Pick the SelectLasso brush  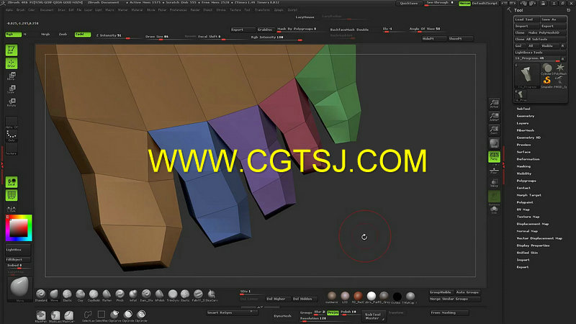[x=87, y=316]
